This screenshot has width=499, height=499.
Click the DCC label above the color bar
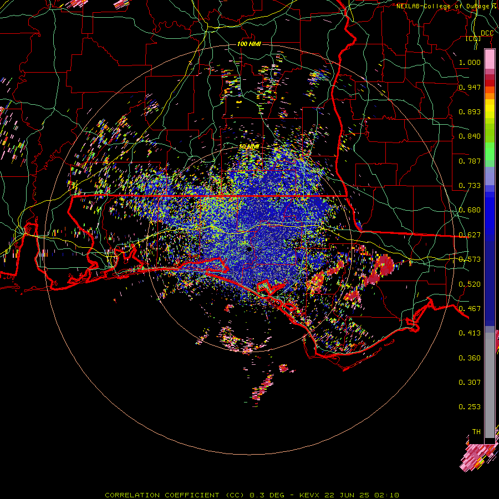[487, 33]
